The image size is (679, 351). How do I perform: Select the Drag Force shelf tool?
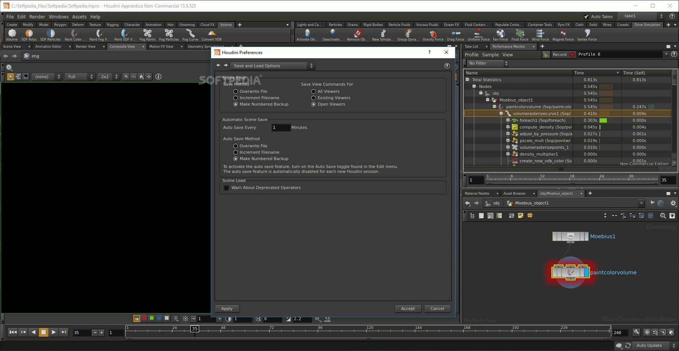[455, 35]
